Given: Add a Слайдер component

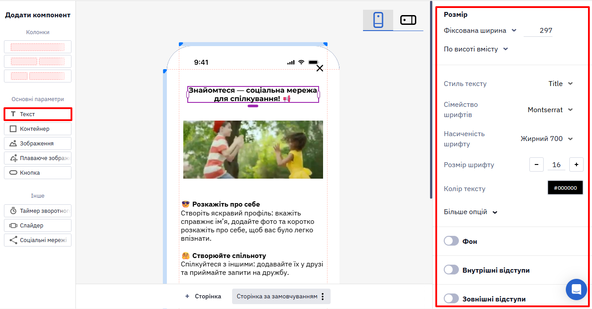Looking at the screenshot, I should point(38,225).
